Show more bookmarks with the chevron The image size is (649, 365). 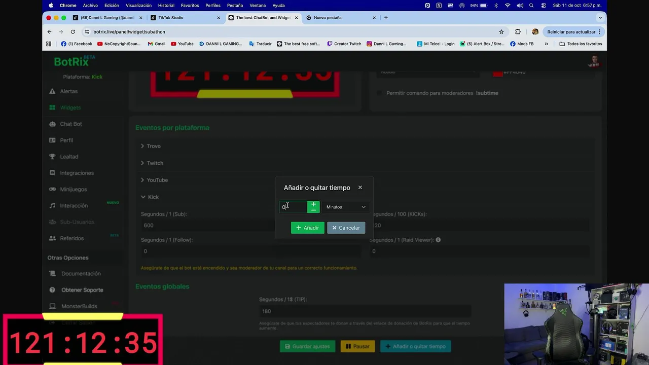(546, 44)
